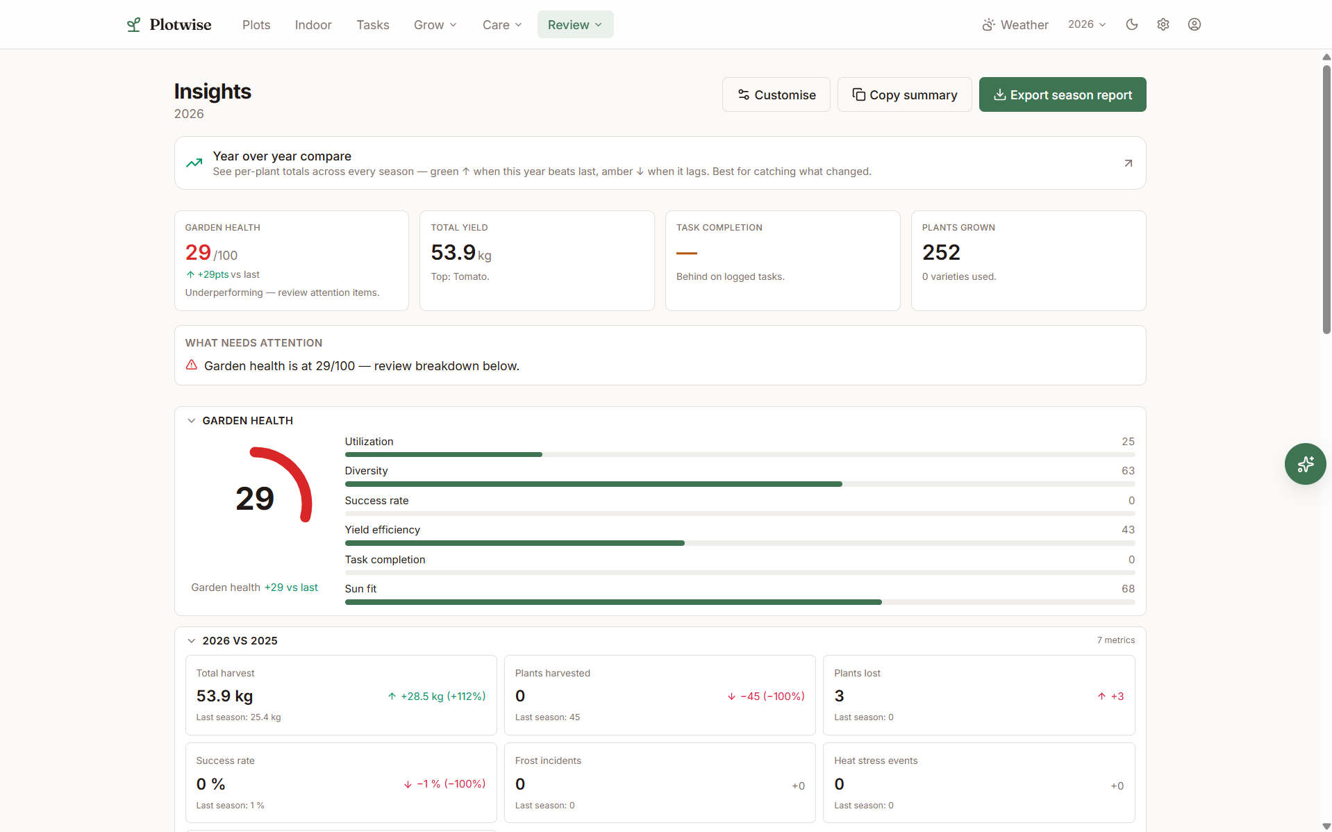Click the Frost incidents card

point(660,783)
